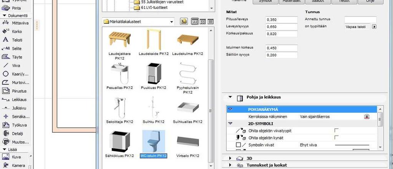This screenshot has height=169, width=393.
Task: Expand the 3D panel
Action: 230,158
